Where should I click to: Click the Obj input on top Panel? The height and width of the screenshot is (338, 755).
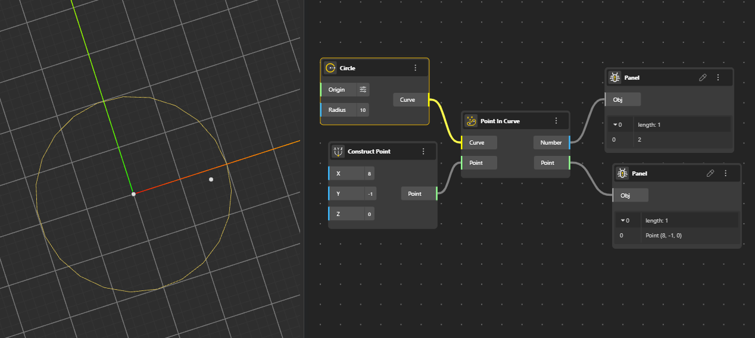point(622,99)
